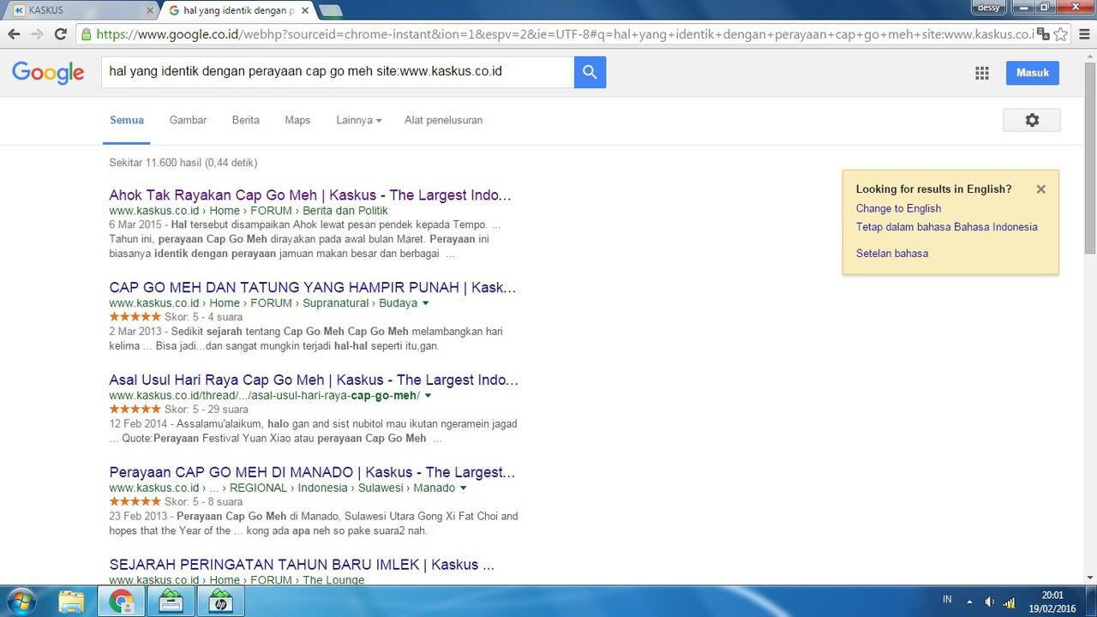
Task: Click the Chrome taskbar icon
Action: [121, 601]
